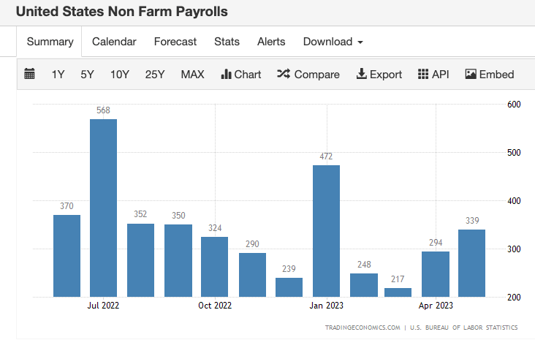Image resolution: width=535 pixels, height=348 pixels.
Task: Click the API grid icon
Action: pyautogui.click(x=423, y=74)
